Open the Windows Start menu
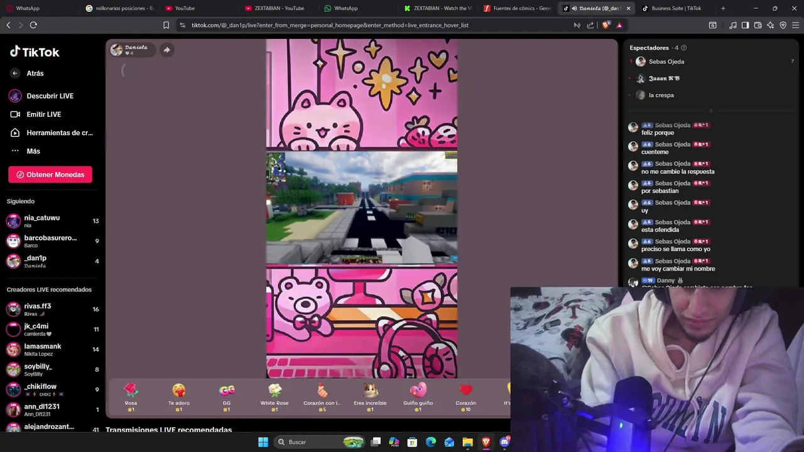This screenshot has width=804, height=452. [263, 442]
